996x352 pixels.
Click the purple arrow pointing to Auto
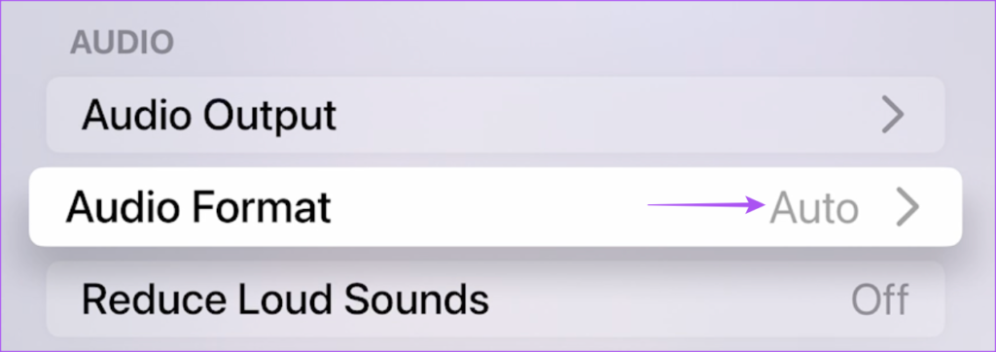coord(706,204)
